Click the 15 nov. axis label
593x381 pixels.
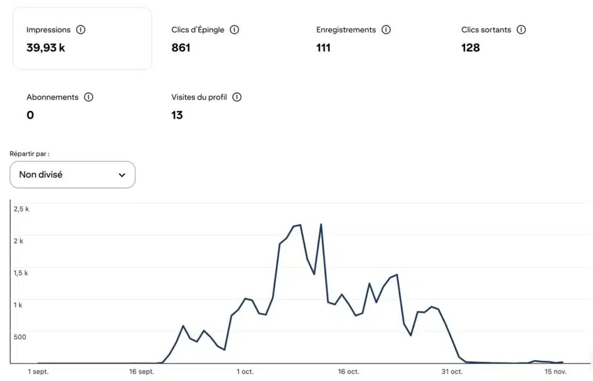pyautogui.click(x=555, y=372)
